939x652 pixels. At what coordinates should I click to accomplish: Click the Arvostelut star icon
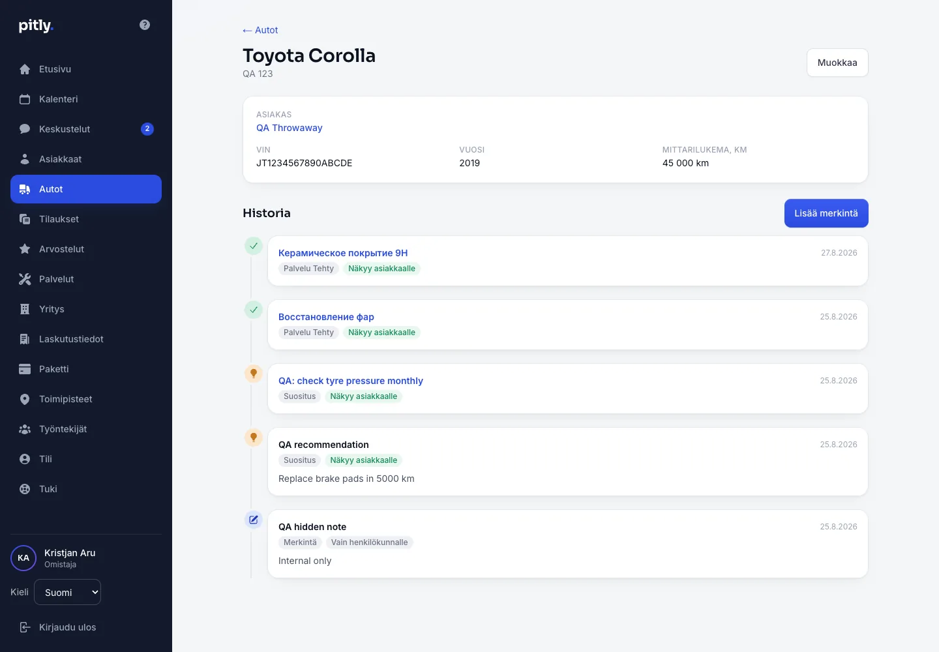point(25,249)
